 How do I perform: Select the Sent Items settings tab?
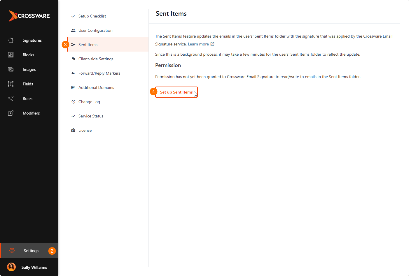point(108,45)
